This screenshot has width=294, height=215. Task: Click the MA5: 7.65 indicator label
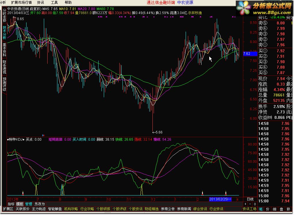[x=50, y=9]
